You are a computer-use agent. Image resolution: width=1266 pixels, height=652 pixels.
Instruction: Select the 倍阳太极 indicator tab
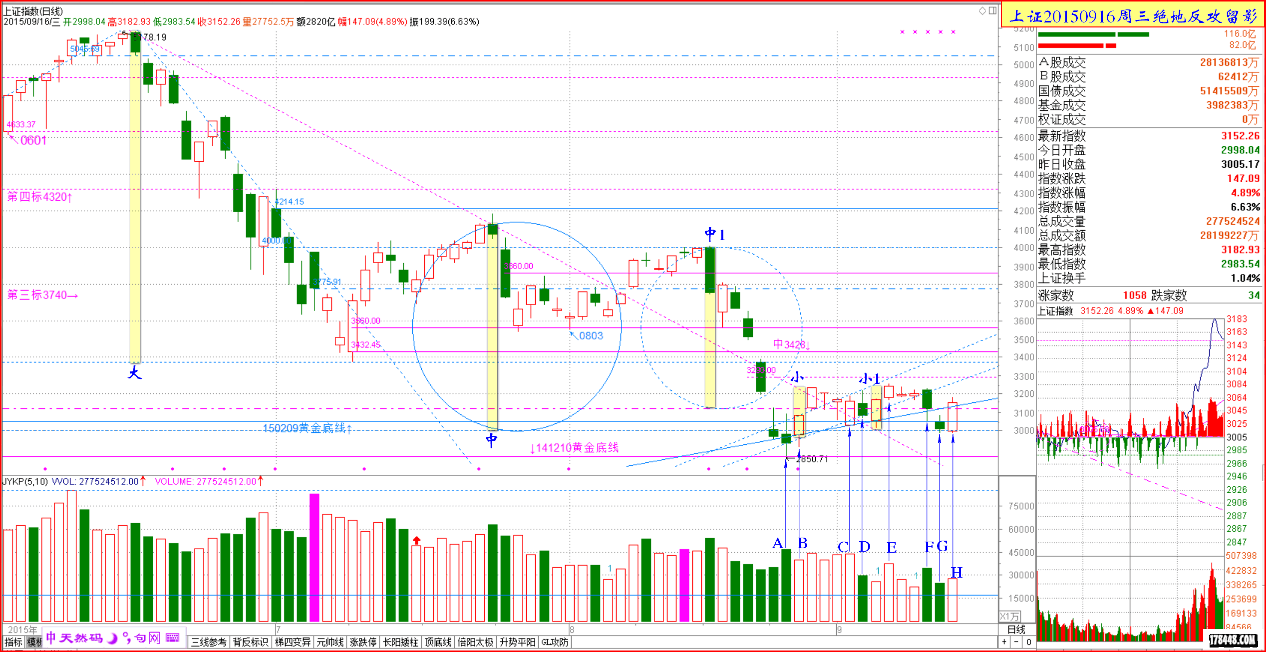475,642
